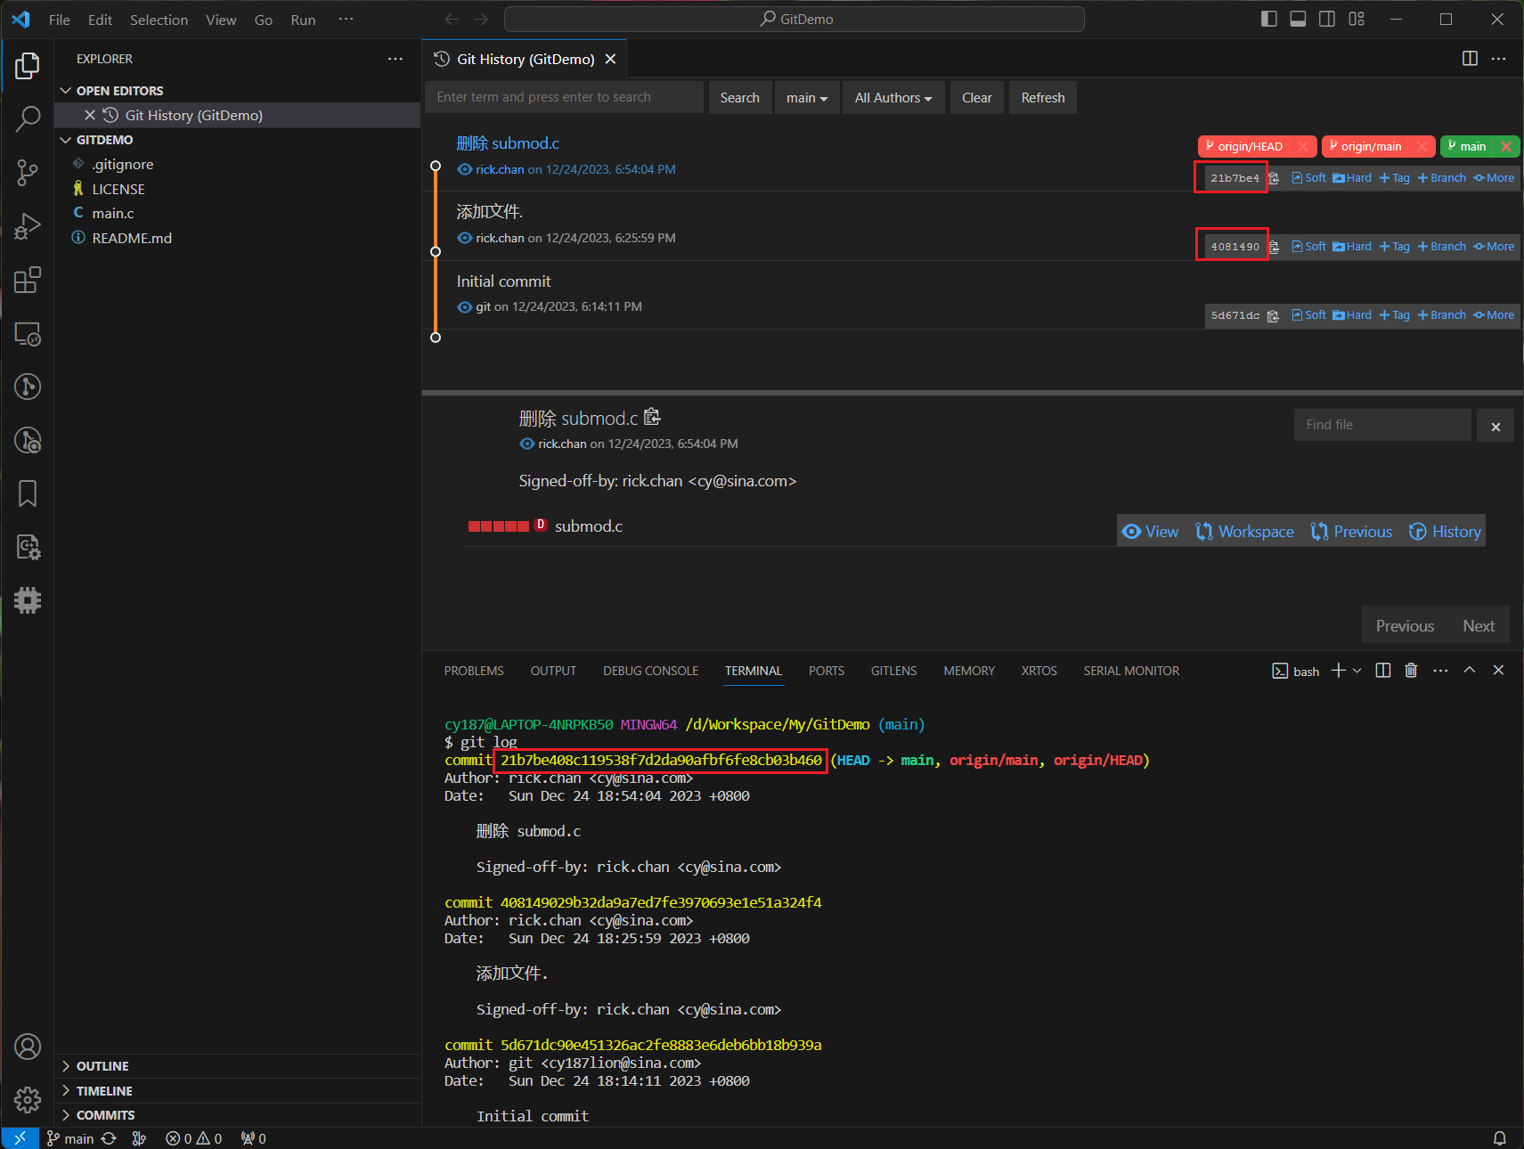The width and height of the screenshot is (1524, 1149).
Task: Copy the 5d671dc commit hash to clipboard
Action: coord(1274,315)
